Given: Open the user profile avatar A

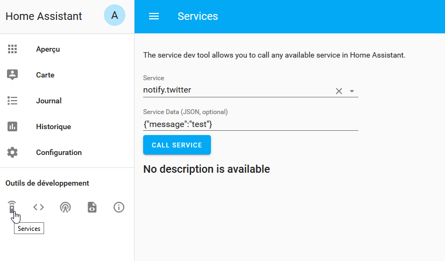Looking at the screenshot, I should (115, 16).
